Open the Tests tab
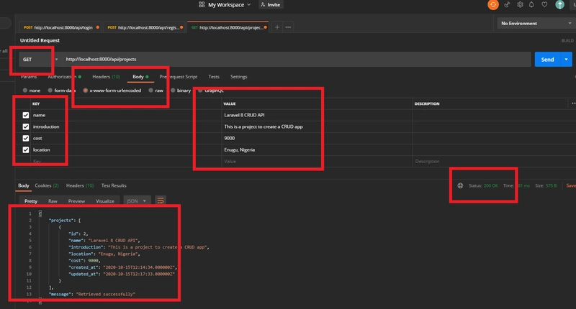 pos(214,77)
